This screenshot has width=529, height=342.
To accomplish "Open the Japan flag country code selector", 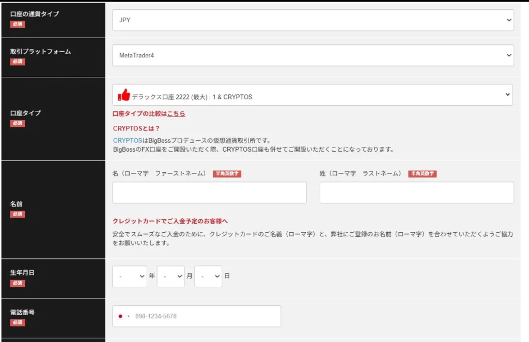I will 123,316.
